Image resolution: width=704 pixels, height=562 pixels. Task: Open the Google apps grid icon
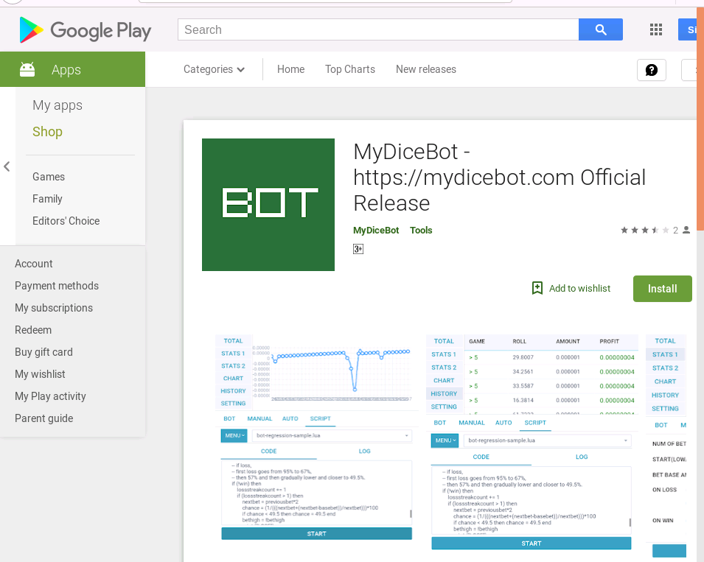coord(656,29)
